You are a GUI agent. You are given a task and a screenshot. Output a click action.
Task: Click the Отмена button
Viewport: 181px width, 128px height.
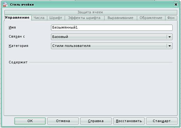63,121
